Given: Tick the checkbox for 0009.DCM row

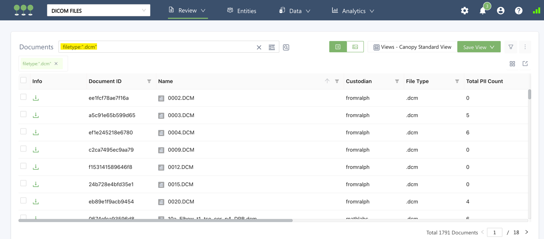Looking at the screenshot, I should (23, 149).
